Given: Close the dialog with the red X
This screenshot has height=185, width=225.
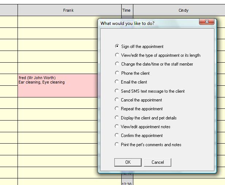Looking at the screenshot, I should pos(207,22).
